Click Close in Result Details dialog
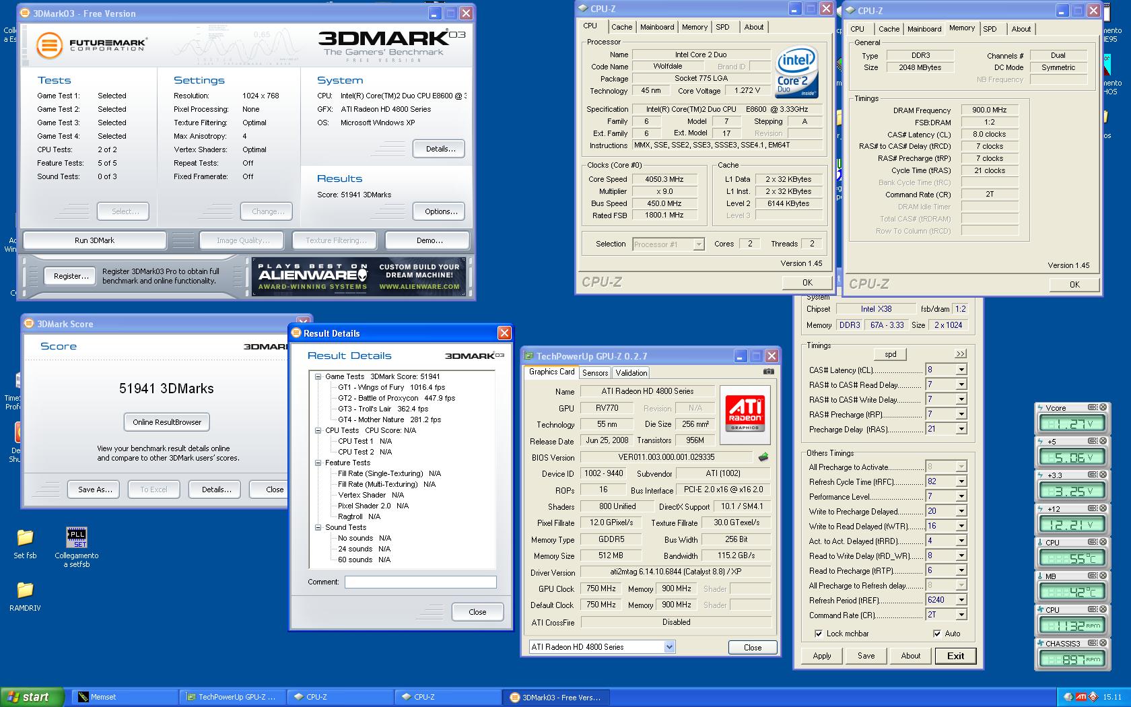Viewport: 1131px width, 707px height. [x=477, y=612]
